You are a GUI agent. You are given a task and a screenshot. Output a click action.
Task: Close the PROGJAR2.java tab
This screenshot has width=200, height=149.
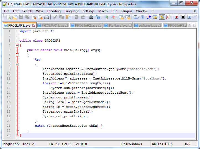tap(100, 25)
